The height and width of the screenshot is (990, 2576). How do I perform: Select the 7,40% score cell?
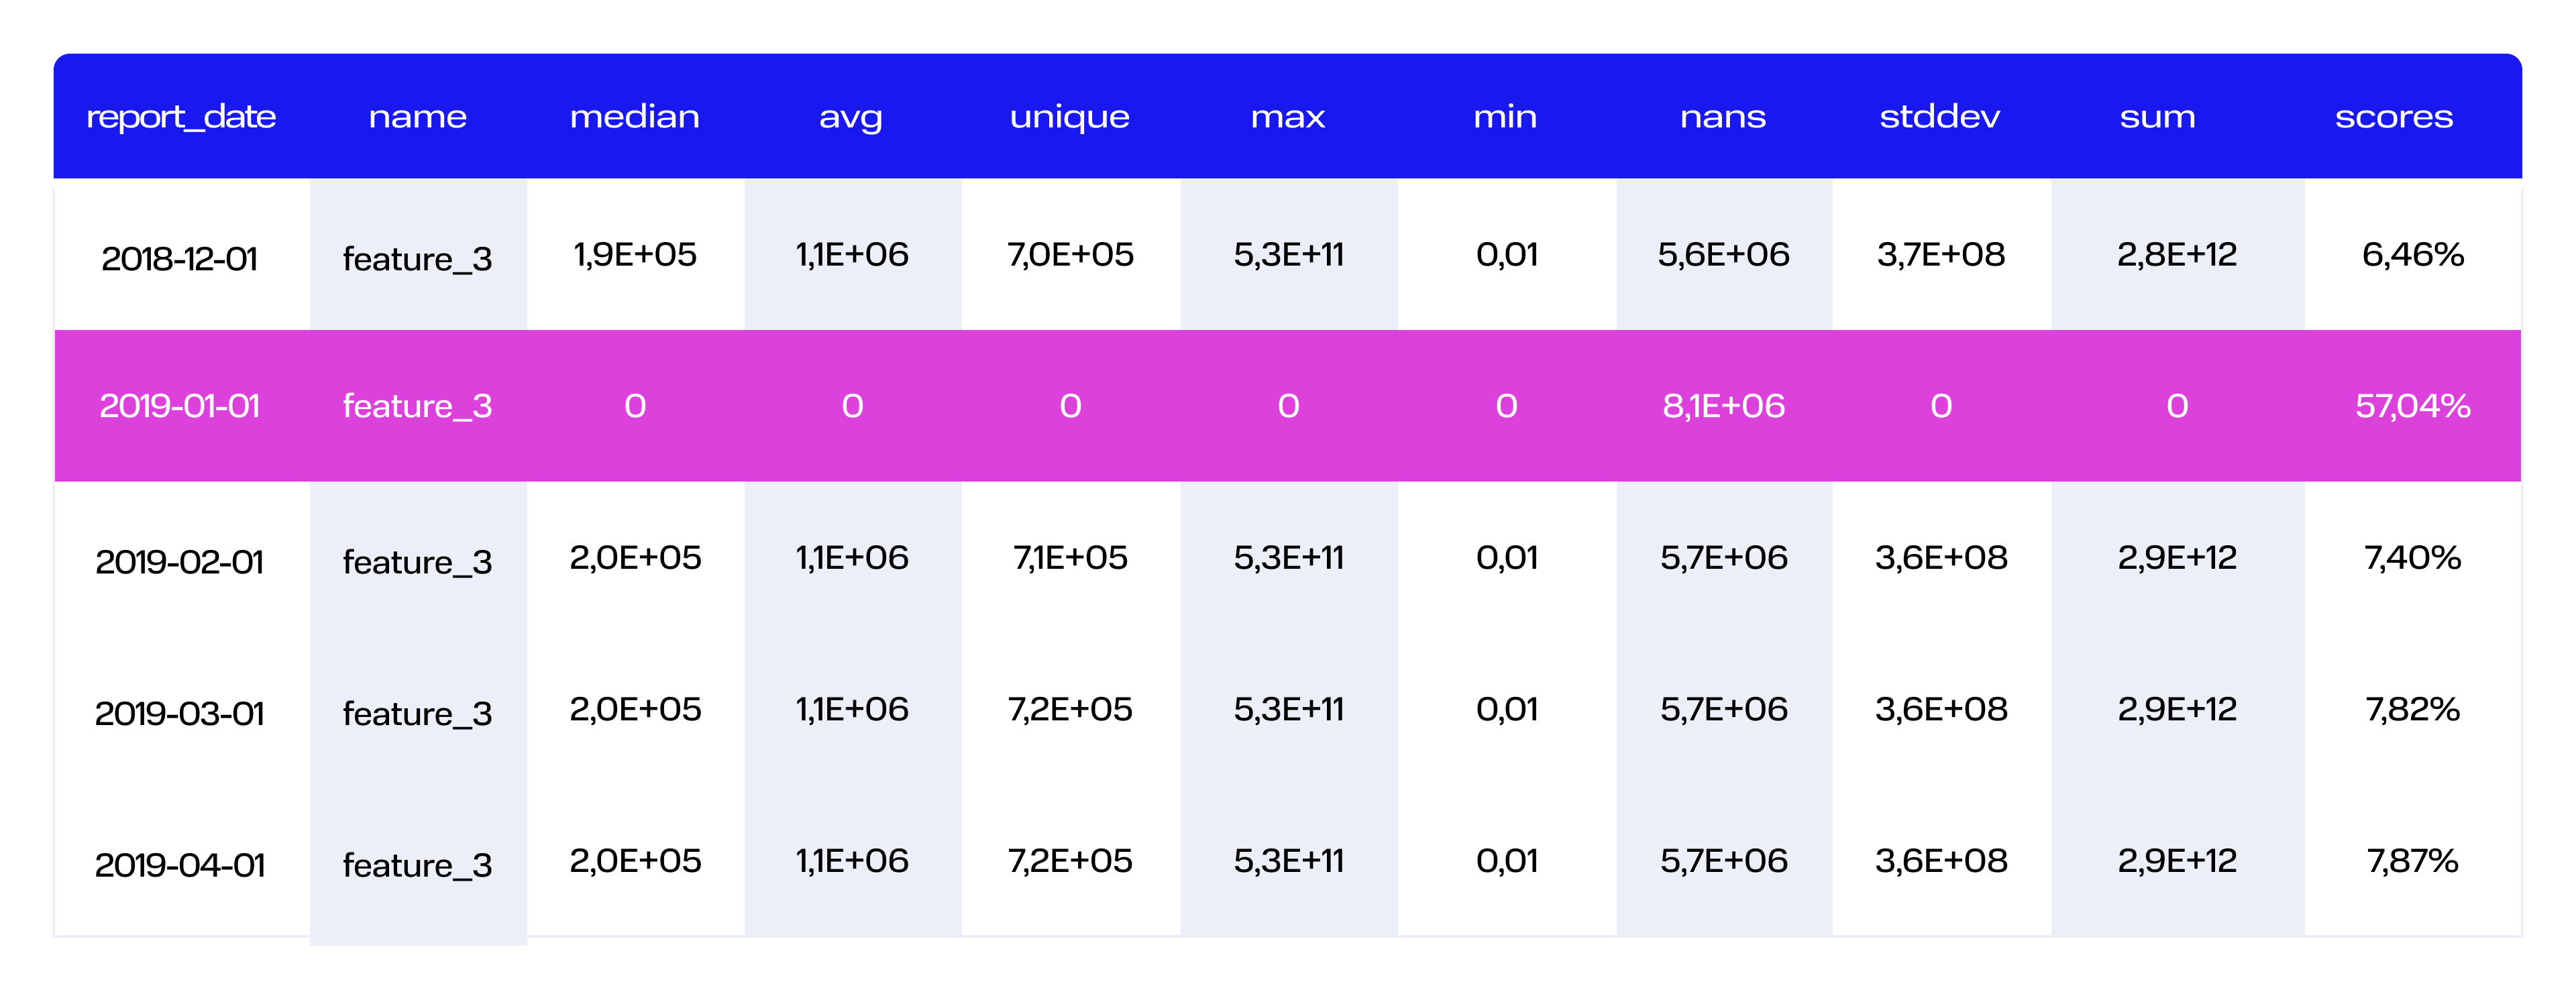(x=2413, y=558)
